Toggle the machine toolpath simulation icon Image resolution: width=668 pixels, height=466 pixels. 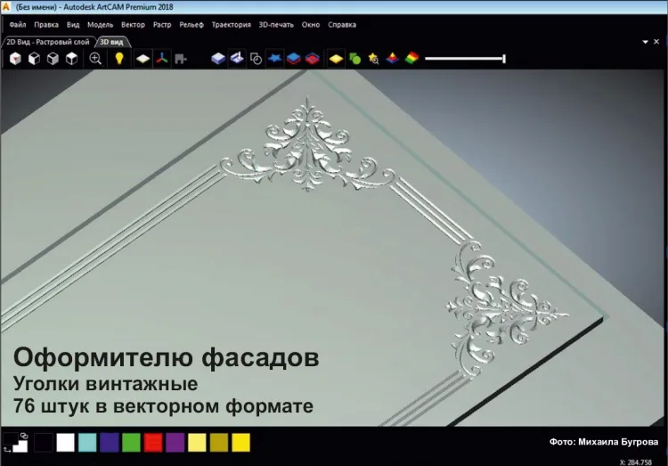tap(237, 59)
